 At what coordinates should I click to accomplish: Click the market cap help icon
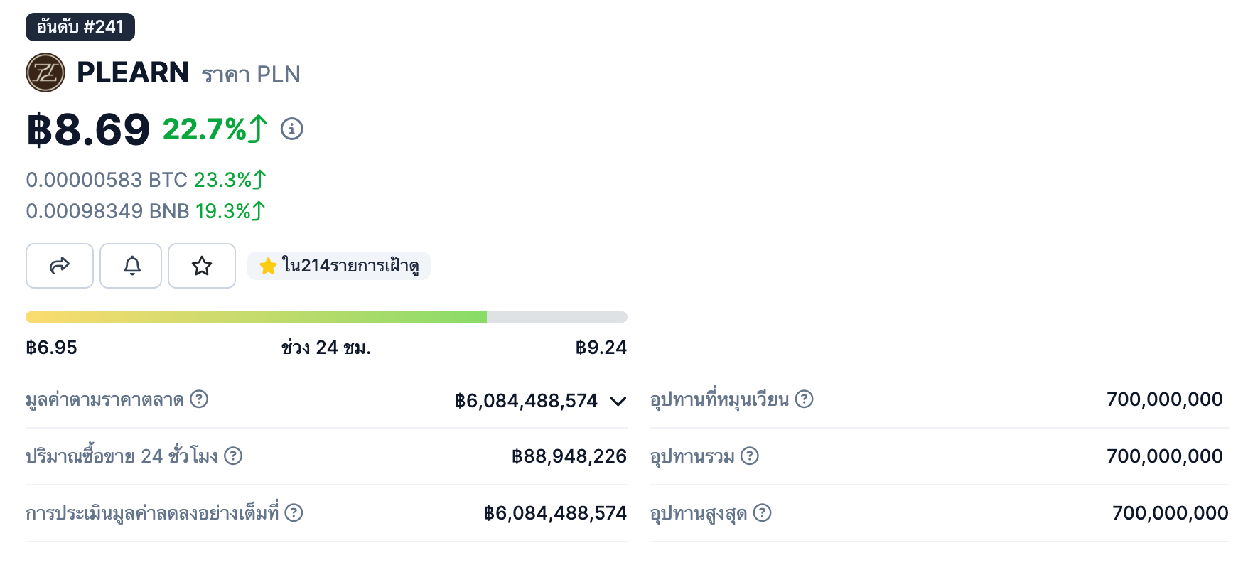(200, 399)
